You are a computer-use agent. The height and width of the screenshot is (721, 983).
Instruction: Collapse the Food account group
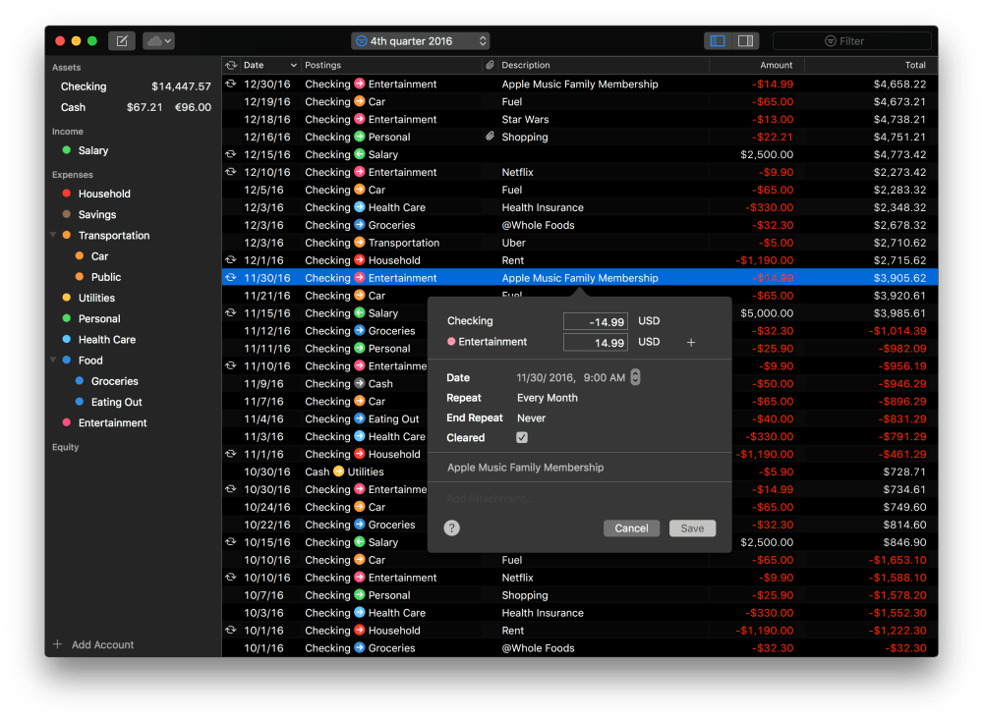(53, 360)
